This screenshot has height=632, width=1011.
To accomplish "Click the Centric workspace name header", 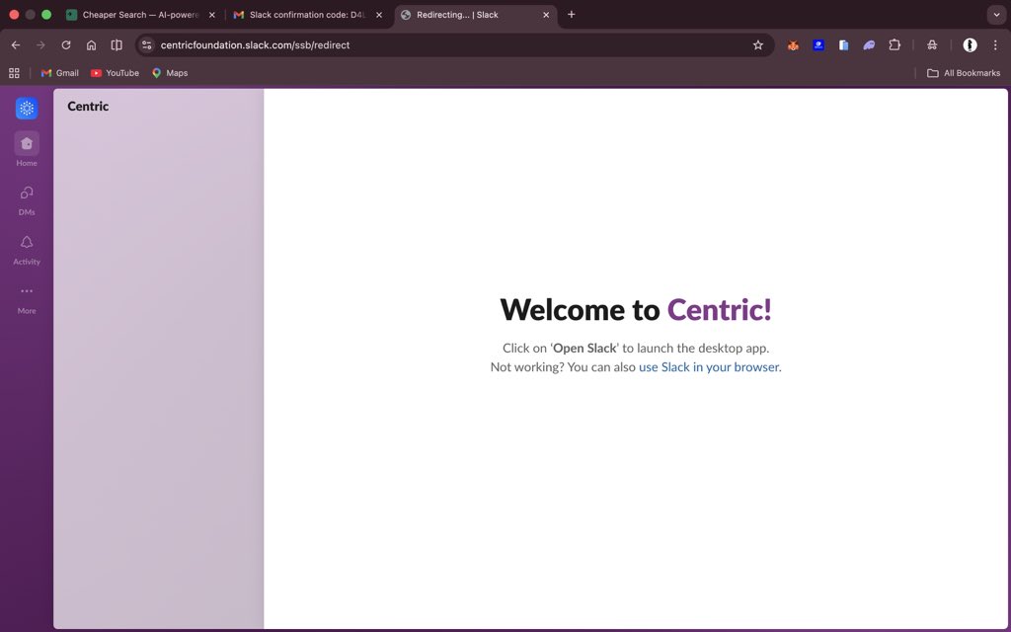I will point(88,107).
